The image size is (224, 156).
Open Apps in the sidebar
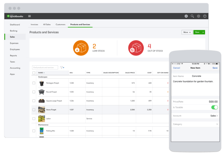[x=12, y=74]
